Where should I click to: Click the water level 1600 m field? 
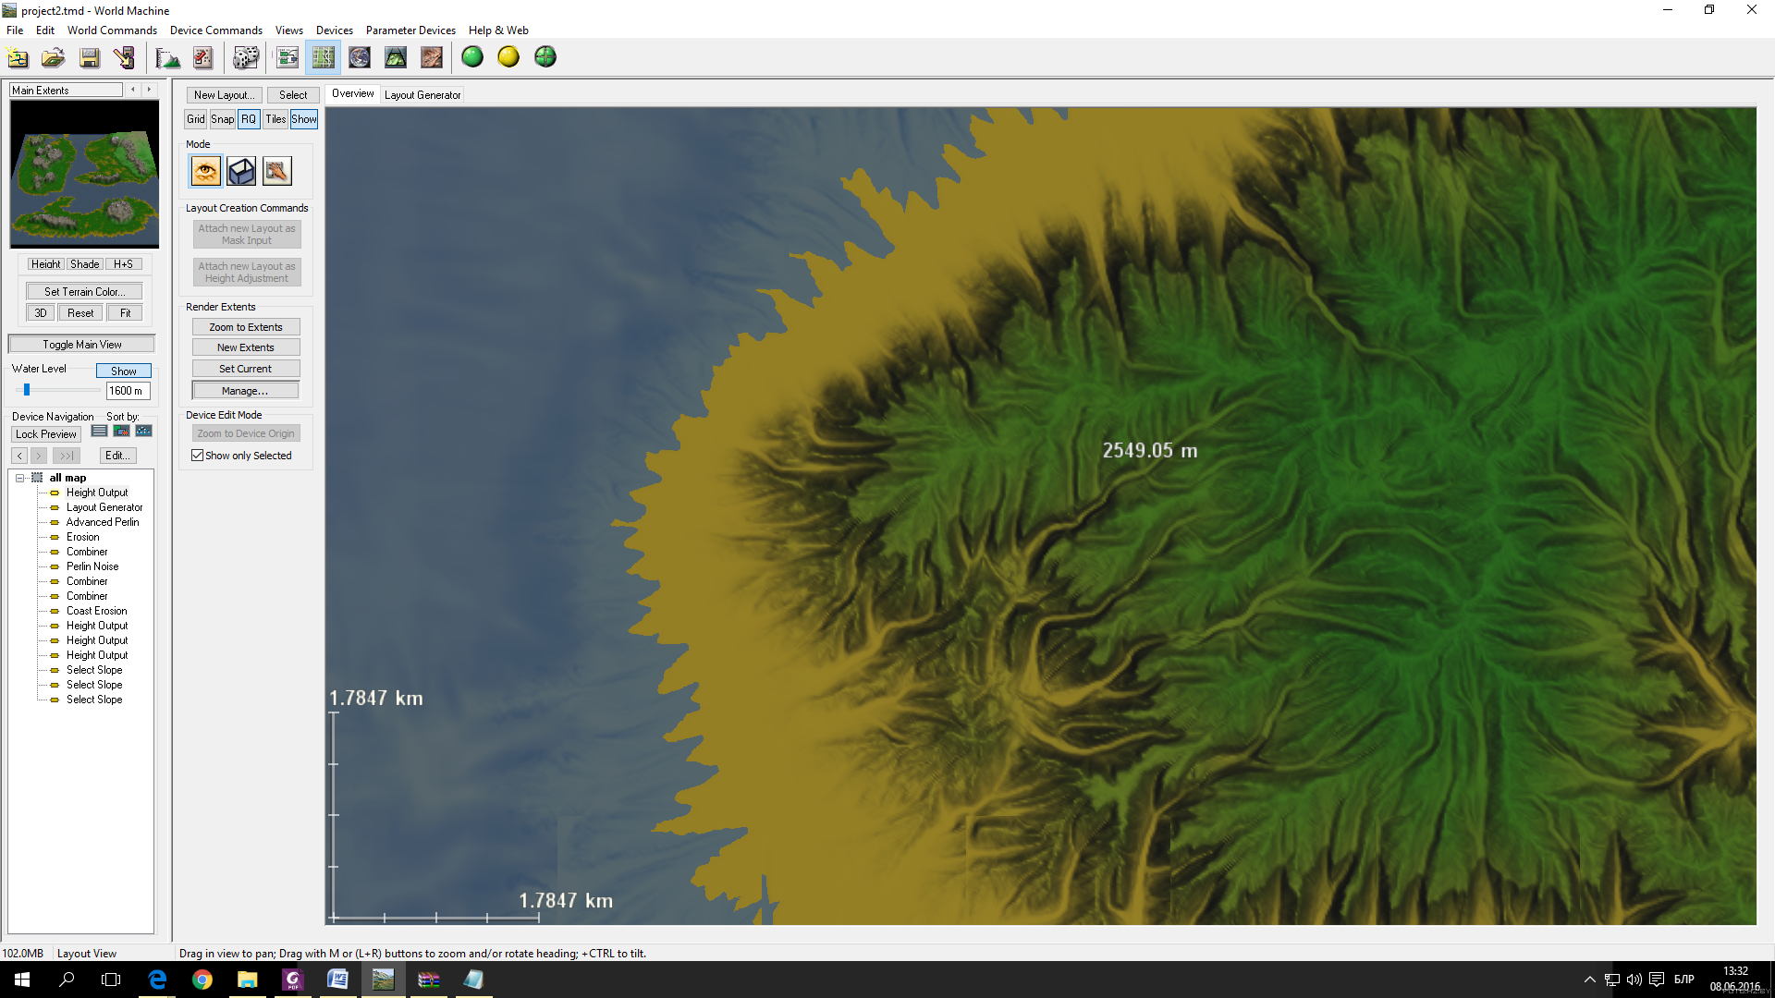[128, 391]
